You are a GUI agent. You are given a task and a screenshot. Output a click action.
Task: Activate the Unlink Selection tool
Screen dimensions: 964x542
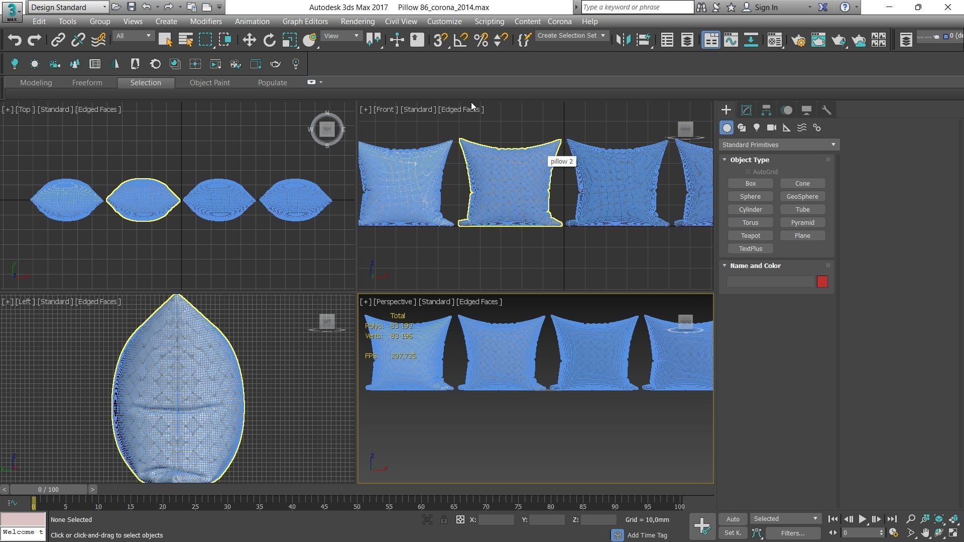78,40
